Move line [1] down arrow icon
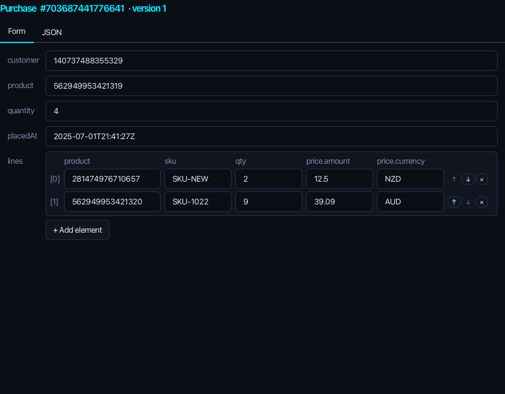 (x=468, y=202)
